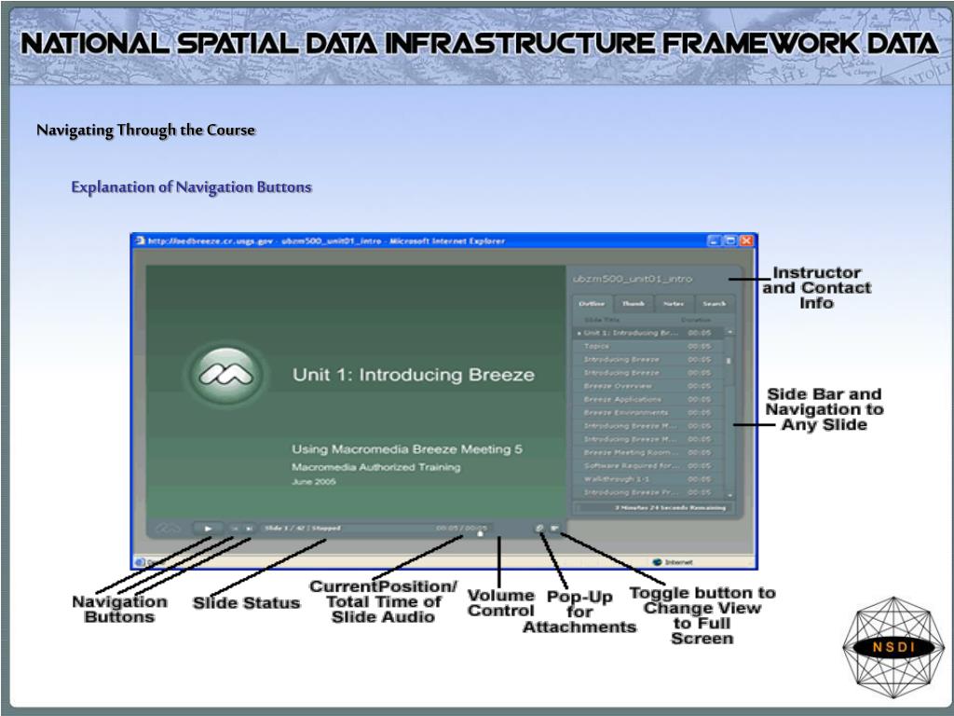Click 'ubzm500_unit01_intro' presentation title in sidebar

click(x=633, y=279)
